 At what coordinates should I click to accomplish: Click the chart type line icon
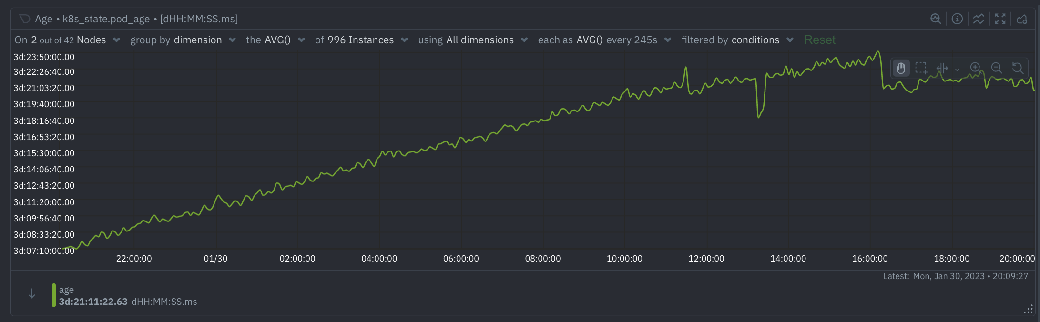point(979,19)
